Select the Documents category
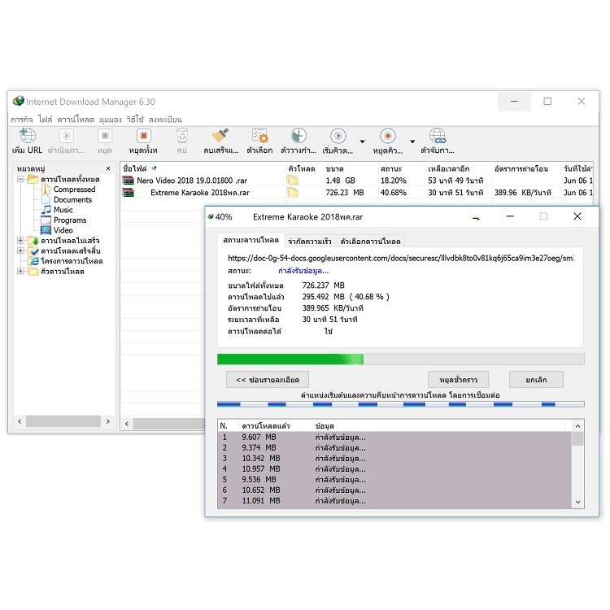Screen dimensions: 610x610 72,199
